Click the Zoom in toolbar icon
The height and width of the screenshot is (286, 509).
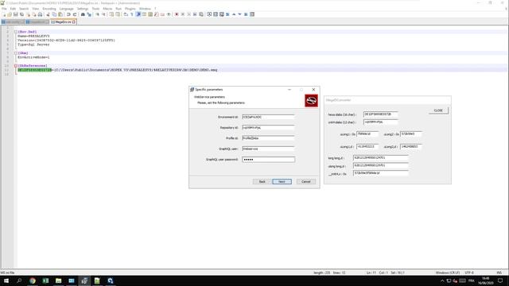[97, 14]
